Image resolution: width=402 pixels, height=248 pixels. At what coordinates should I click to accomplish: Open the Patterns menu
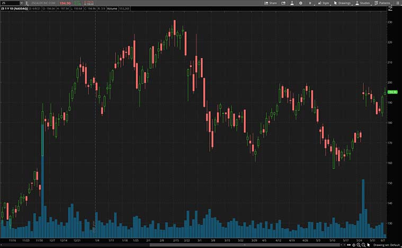(x=382, y=3)
